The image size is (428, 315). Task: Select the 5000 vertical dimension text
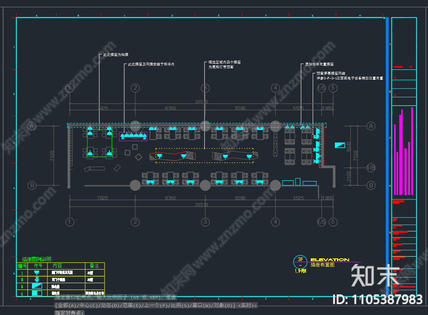(x=349, y=147)
